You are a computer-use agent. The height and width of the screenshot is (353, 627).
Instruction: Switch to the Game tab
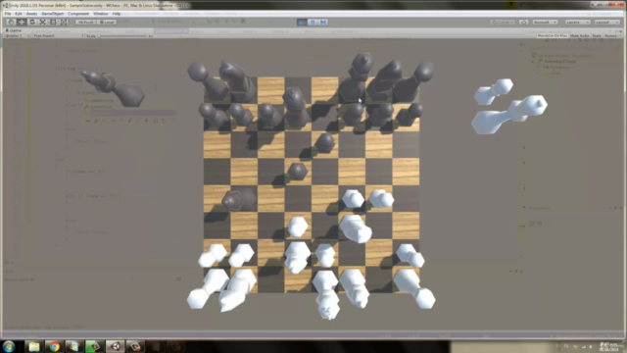point(14,30)
